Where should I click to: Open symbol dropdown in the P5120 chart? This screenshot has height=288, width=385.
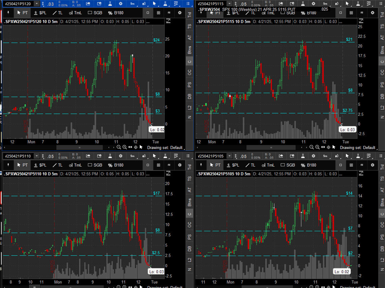coord(36,4)
